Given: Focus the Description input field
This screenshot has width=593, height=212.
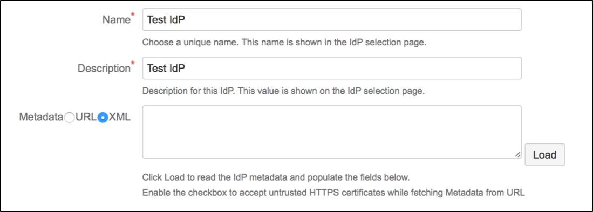Looking at the screenshot, I should 332,68.
